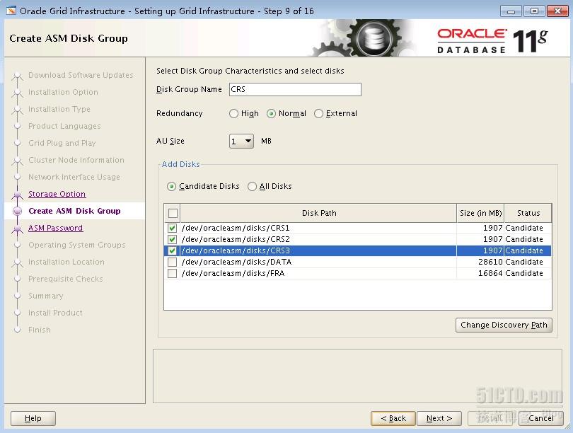Go Back to previous step
This screenshot has width=573, height=433.
tap(393, 418)
